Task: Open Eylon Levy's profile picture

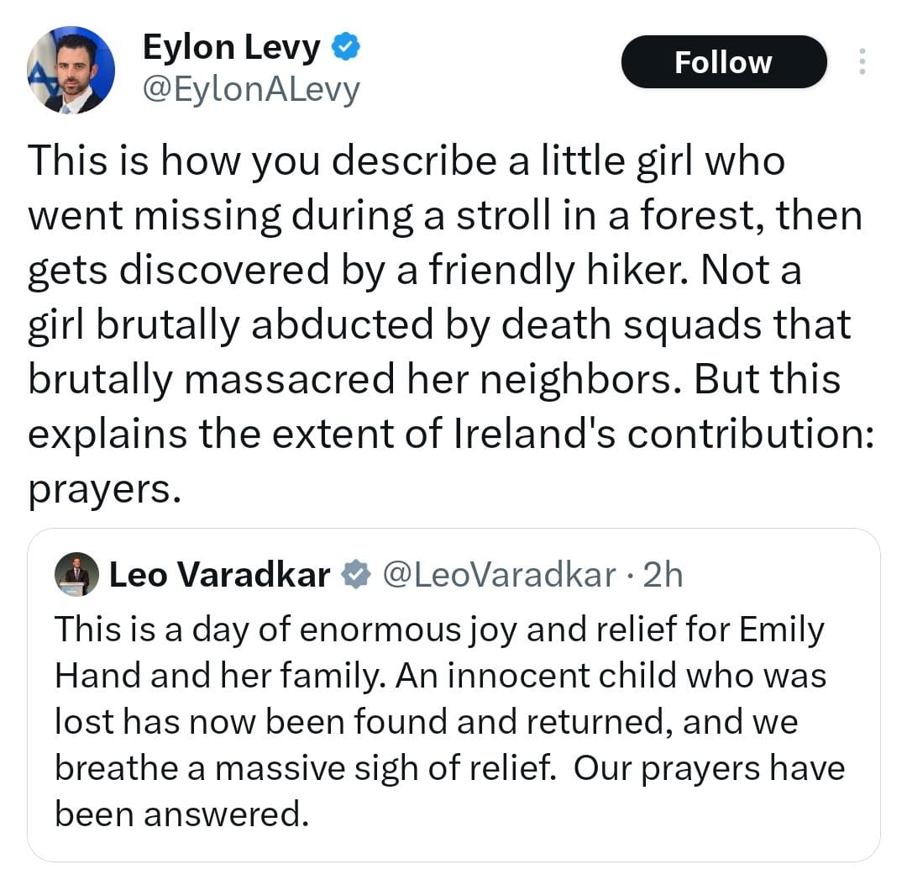Action: [71, 71]
